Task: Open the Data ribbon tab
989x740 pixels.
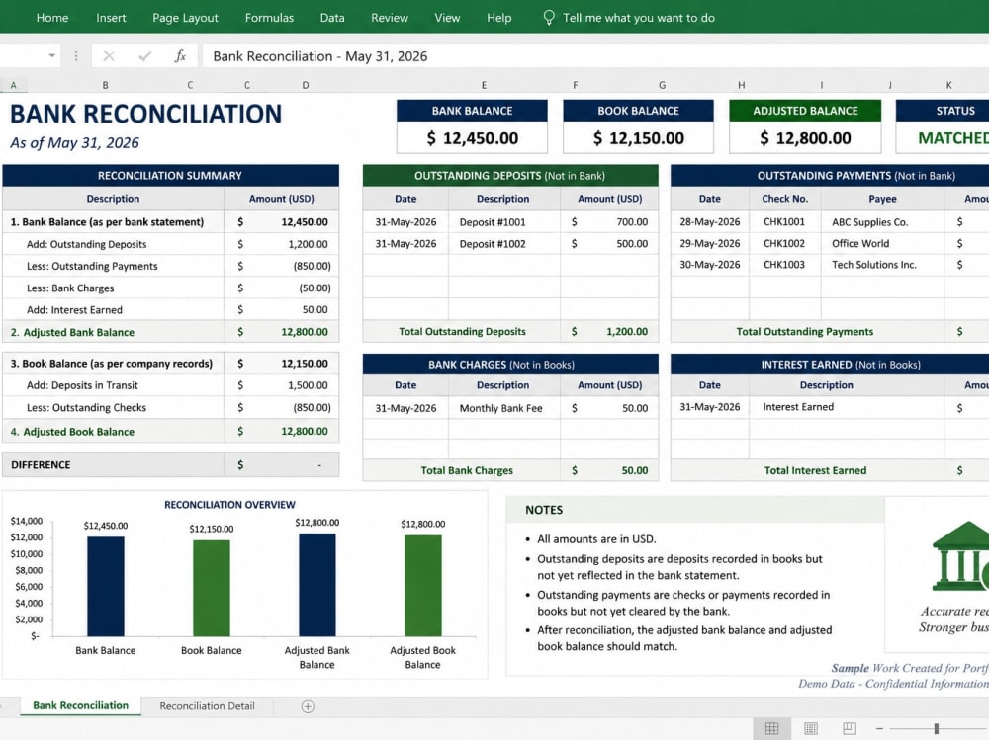Action: click(x=332, y=18)
